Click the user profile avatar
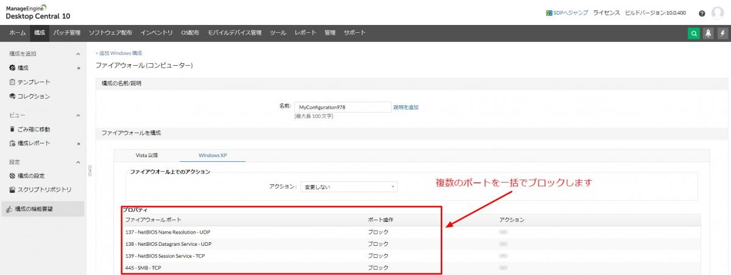 pyautogui.click(x=718, y=13)
